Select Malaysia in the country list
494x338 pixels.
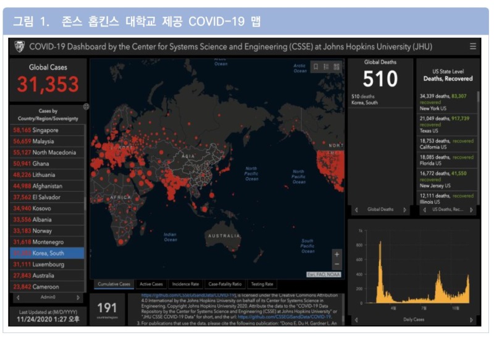(x=48, y=141)
